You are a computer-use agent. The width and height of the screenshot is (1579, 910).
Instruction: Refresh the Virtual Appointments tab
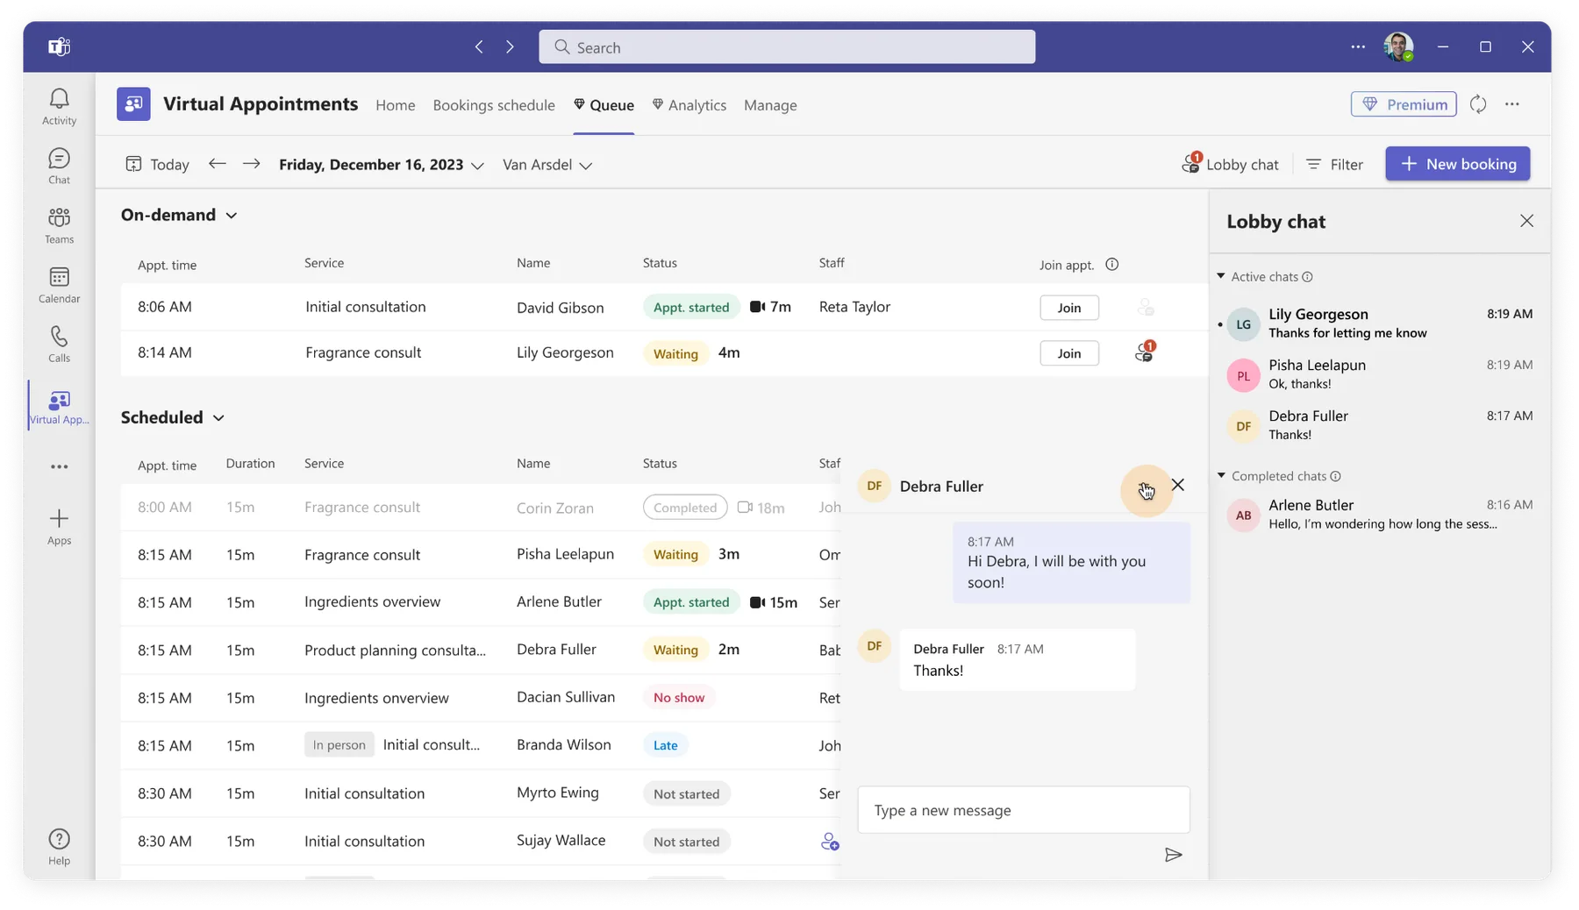pos(1478,104)
